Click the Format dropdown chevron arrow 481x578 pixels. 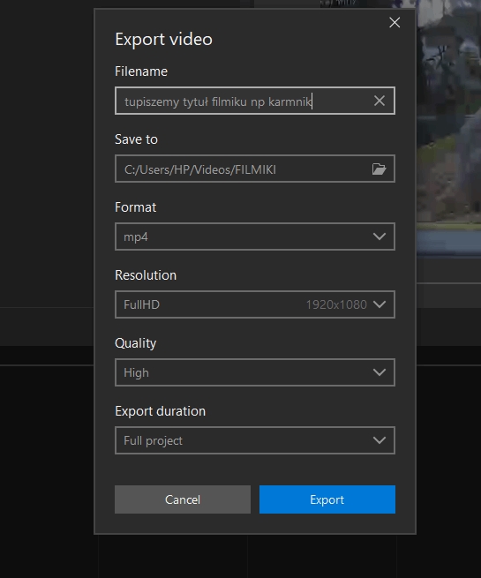(380, 236)
